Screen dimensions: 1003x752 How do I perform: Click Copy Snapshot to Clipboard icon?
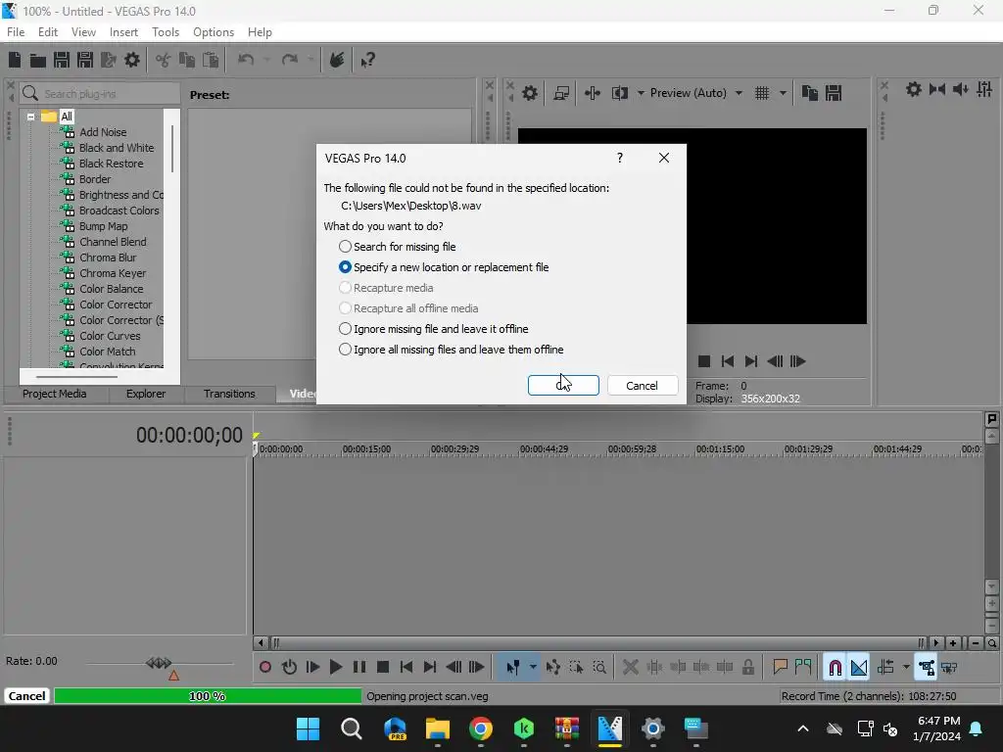coord(810,93)
